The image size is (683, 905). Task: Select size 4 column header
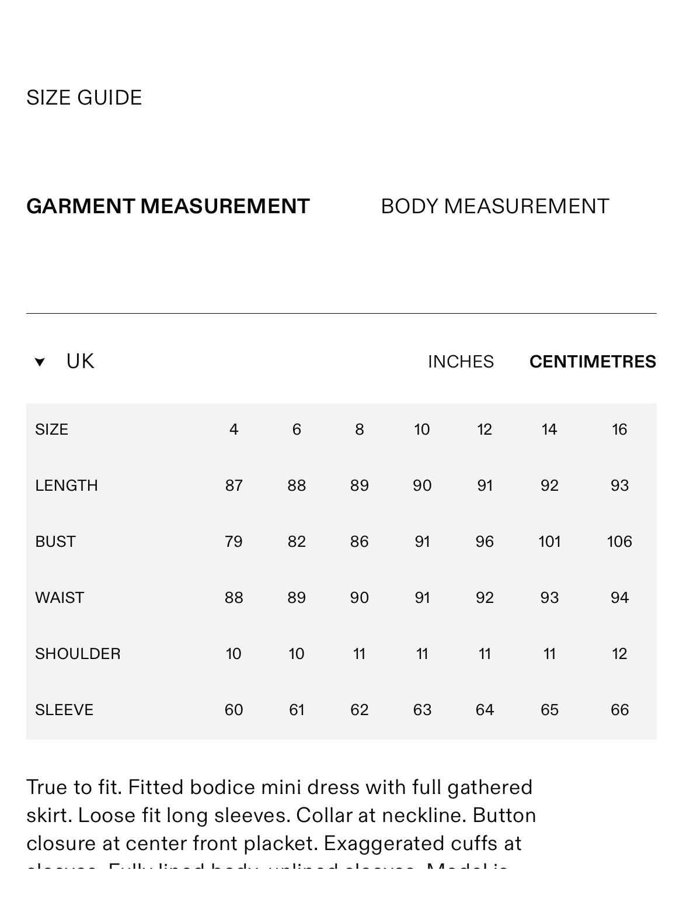tap(234, 429)
